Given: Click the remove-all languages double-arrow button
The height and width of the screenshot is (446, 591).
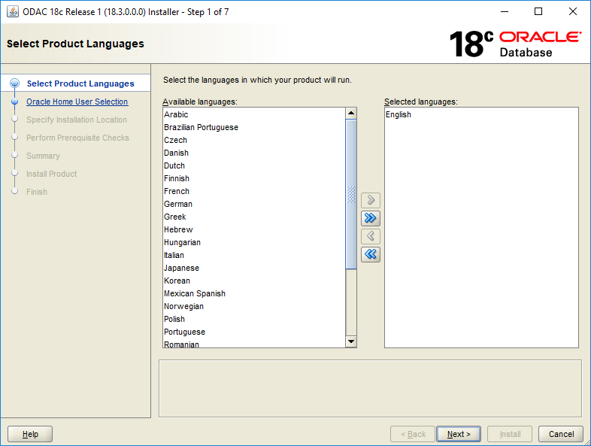Looking at the screenshot, I should pyautogui.click(x=371, y=254).
